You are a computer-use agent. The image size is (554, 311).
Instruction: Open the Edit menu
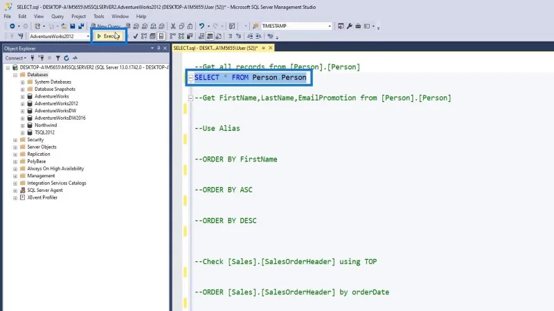tap(22, 16)
